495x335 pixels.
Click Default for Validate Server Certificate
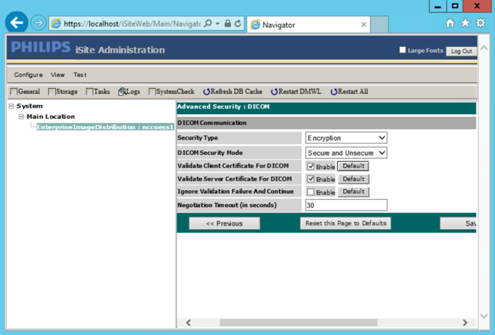(x=353, y=179)
